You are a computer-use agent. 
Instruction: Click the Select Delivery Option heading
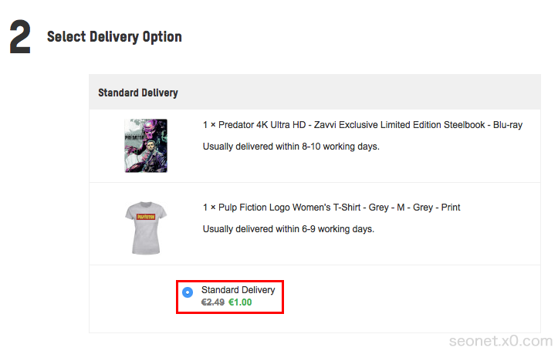pos(114,36)
